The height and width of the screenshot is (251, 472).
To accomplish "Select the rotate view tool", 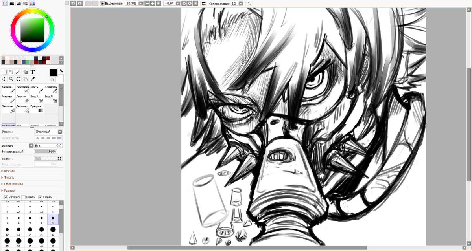I will point(18,79).
